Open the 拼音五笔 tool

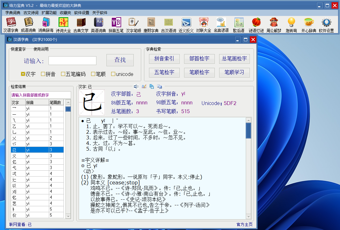point(116,25)
